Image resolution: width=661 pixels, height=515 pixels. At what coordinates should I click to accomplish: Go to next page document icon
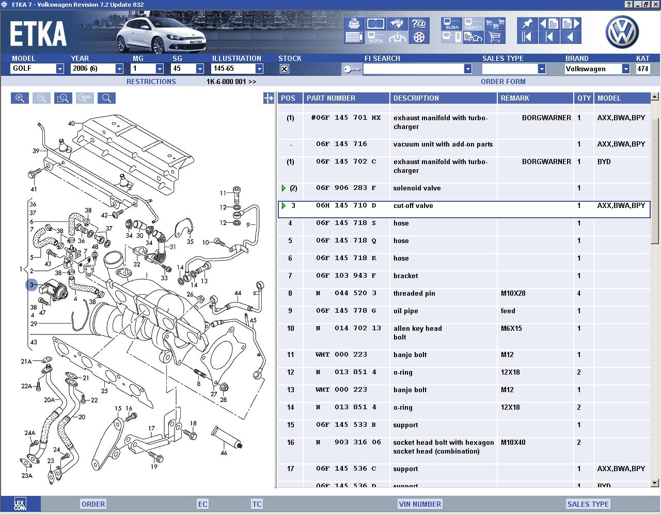click(x=571, y=24)
